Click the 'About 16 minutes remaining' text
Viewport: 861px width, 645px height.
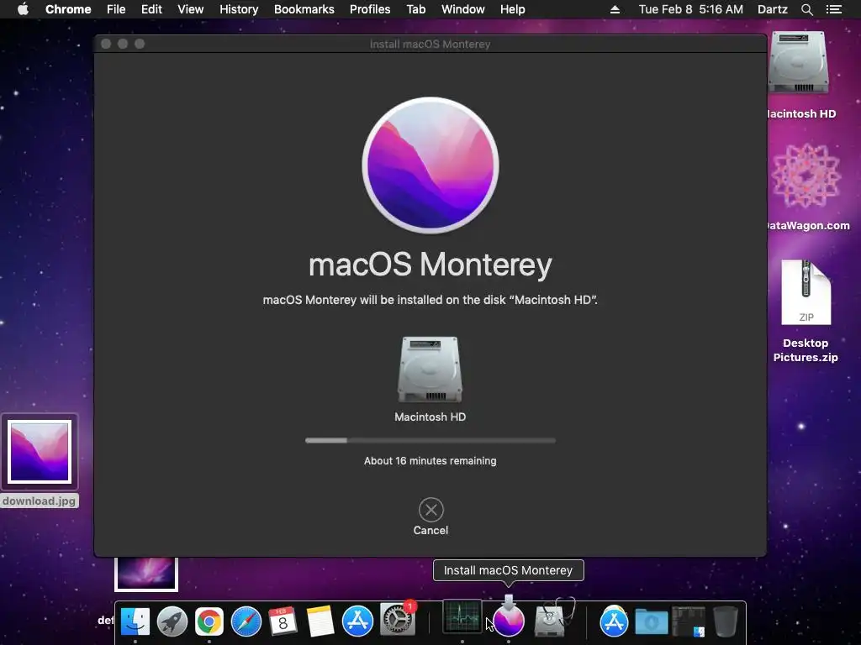click(430, 461)
